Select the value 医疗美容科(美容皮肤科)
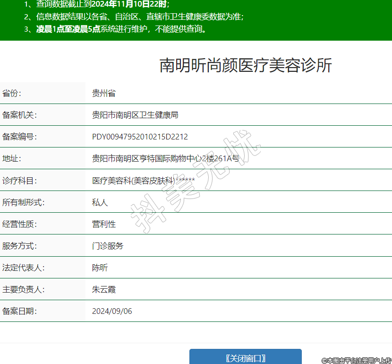Screen dimensions: 392x364 [133, 181]
